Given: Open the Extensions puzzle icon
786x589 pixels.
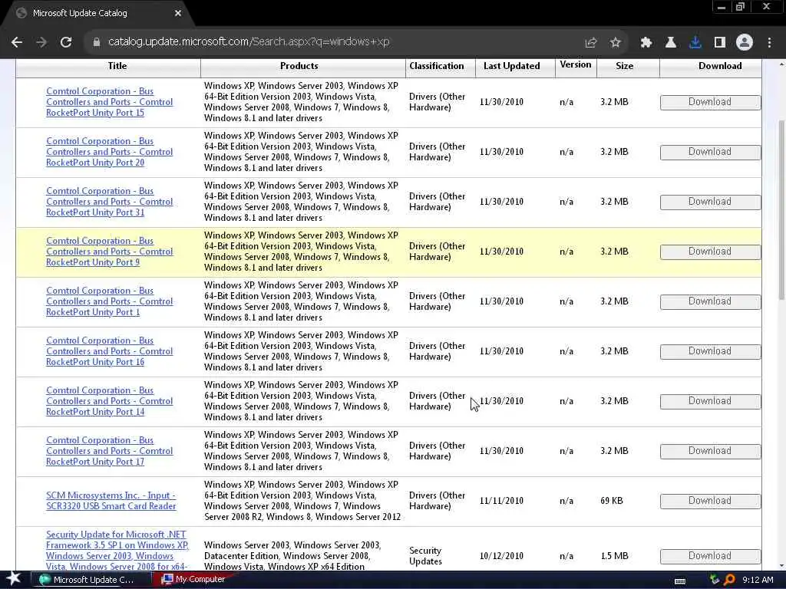Looking at the screenshot, I should 646,43.
